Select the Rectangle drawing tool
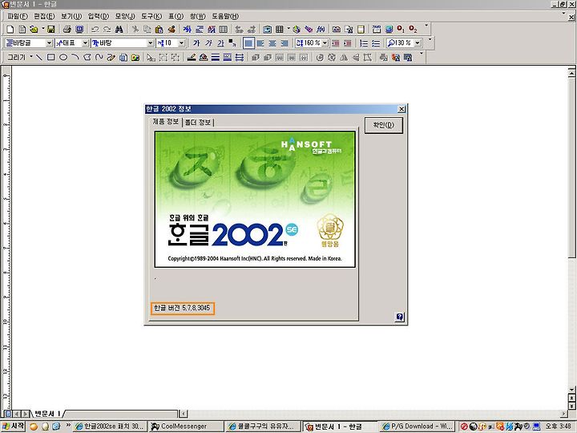 click(x=51, y=57)
